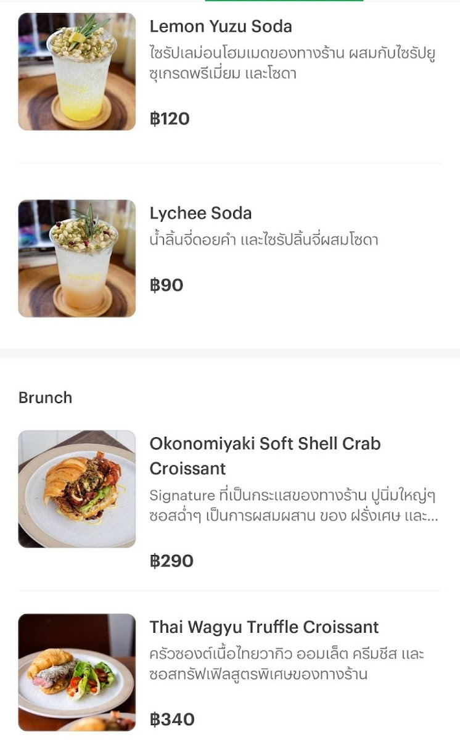The height and width of the screenshot is (740, 460).
Task: Click the ฿120 price label
Action: click(x=170, y=118)
